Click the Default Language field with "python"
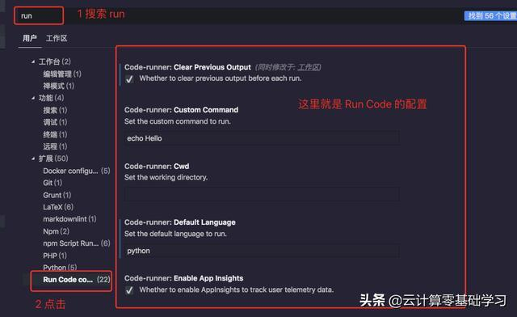The height and width of the screenshot is (317, 517). (x=262, y=251)
